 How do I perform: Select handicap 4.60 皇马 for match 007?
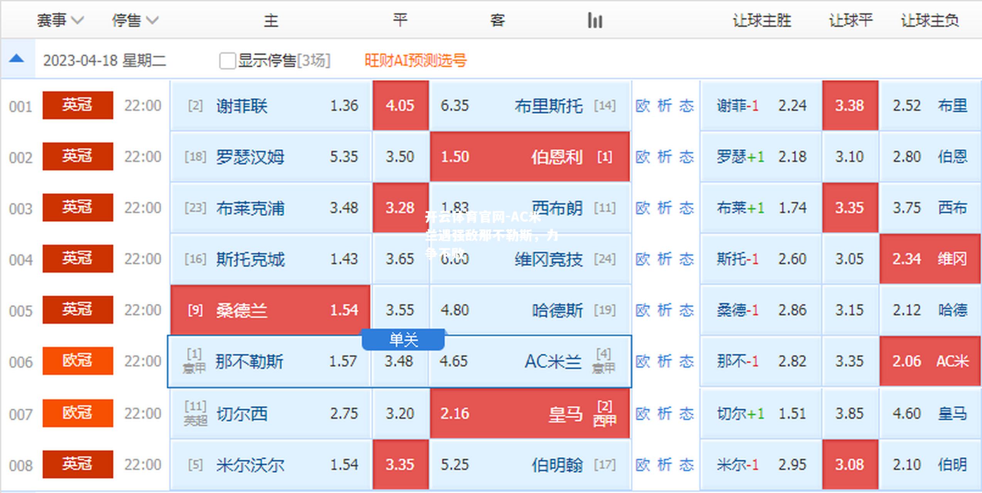click(930, 413)
